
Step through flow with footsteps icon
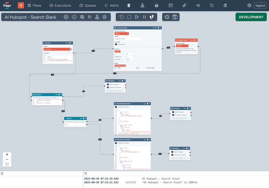pos(152,17)
